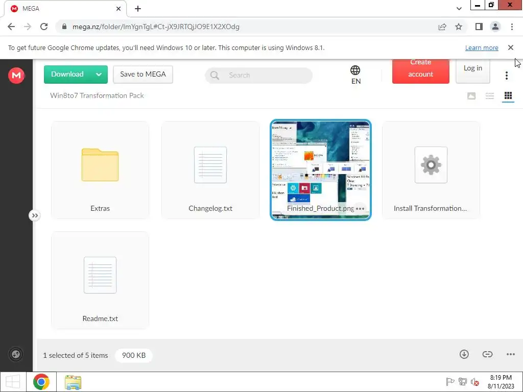Go forward in the browser

[x=28, y=27]
